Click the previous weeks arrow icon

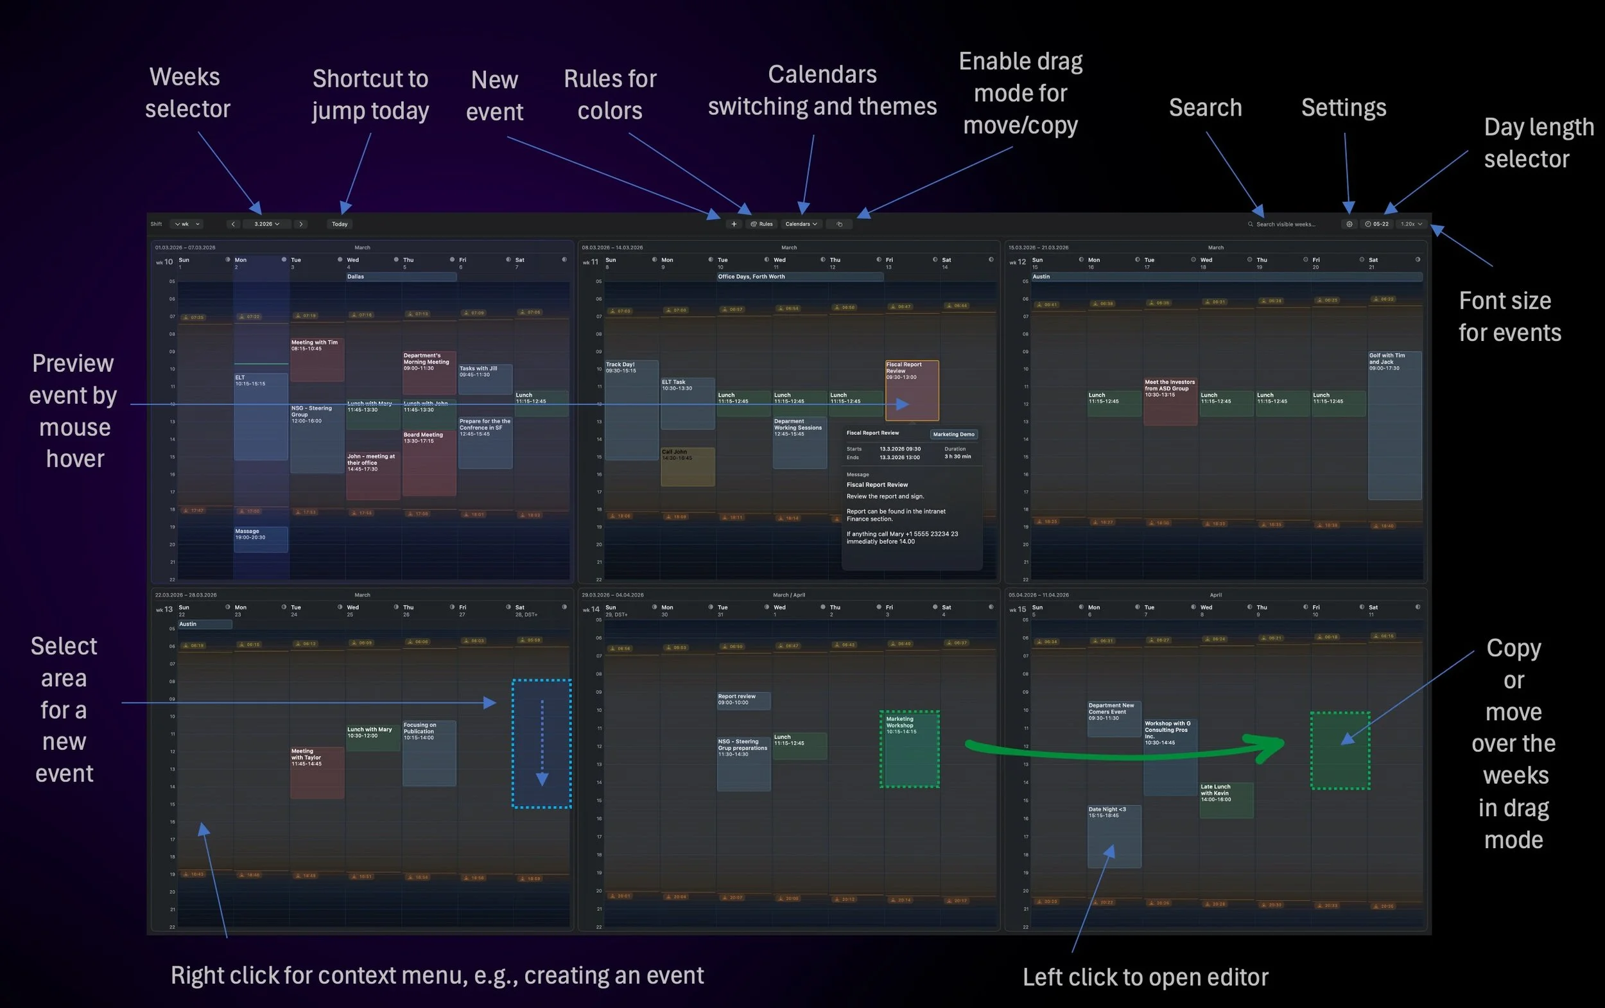tap(234, 224)
